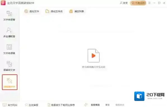167x107 pixels.
Task: Click the drag-files-here hint text
Action: [x=94, y=67]
